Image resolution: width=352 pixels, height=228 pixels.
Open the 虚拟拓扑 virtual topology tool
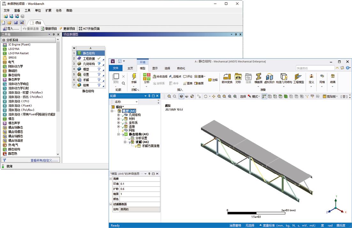269,78
